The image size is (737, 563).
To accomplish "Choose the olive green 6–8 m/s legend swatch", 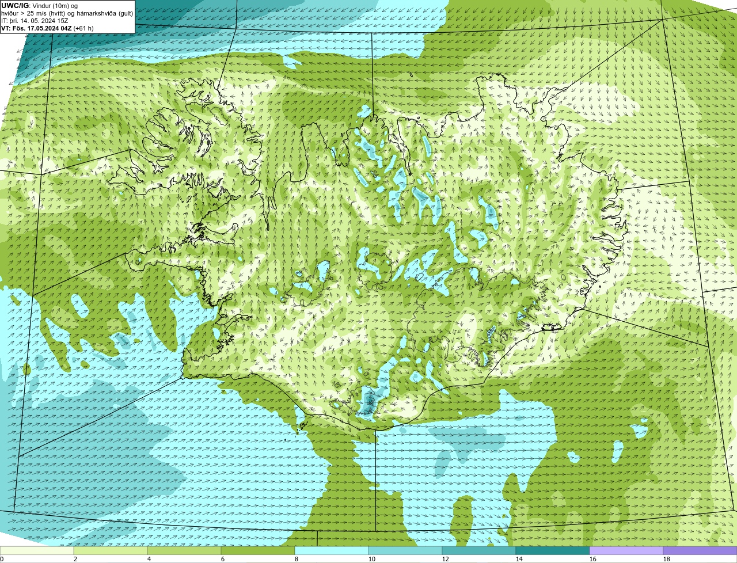I will (x=258, y=550).
